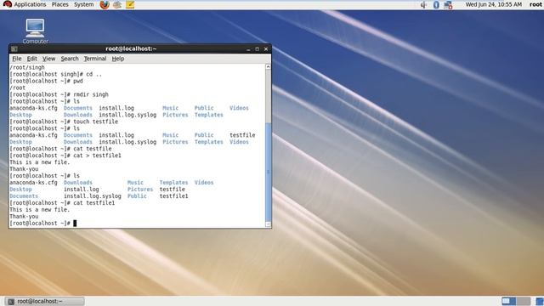Click 'rmdir singh' command text
The image size is (544, 306).
coord(91,94)
